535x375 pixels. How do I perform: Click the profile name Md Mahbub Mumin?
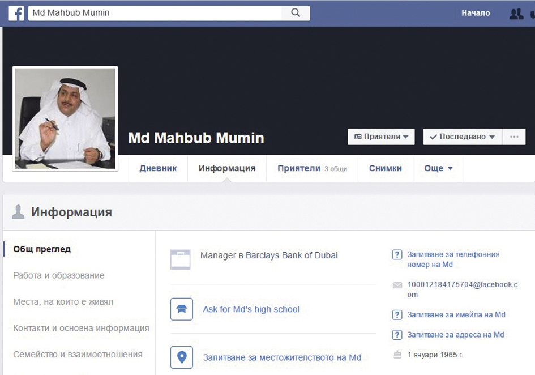coord(196,138)
